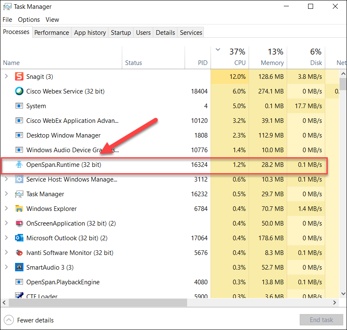Expand the OnScreenApplication process group
347x330 pixels.
[6, 223]
